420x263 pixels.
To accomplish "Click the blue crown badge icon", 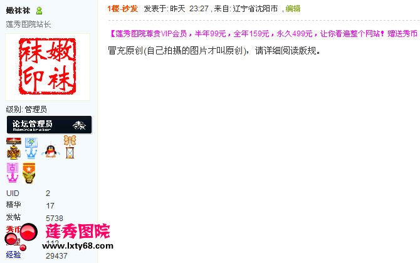I will [x=31, y=148].
